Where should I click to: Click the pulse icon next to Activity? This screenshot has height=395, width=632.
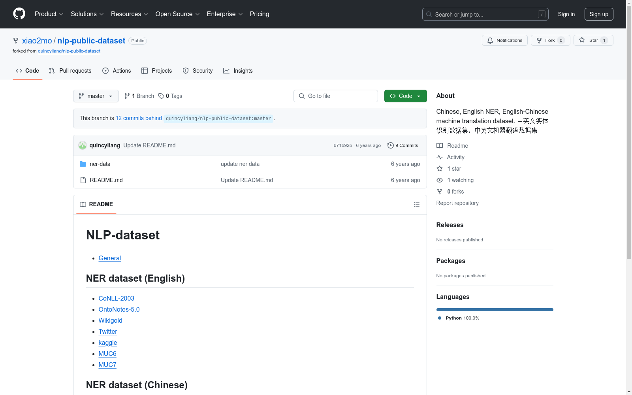440,157
